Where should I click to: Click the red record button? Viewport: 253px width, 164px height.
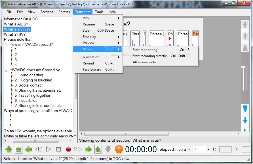(68, 149)
